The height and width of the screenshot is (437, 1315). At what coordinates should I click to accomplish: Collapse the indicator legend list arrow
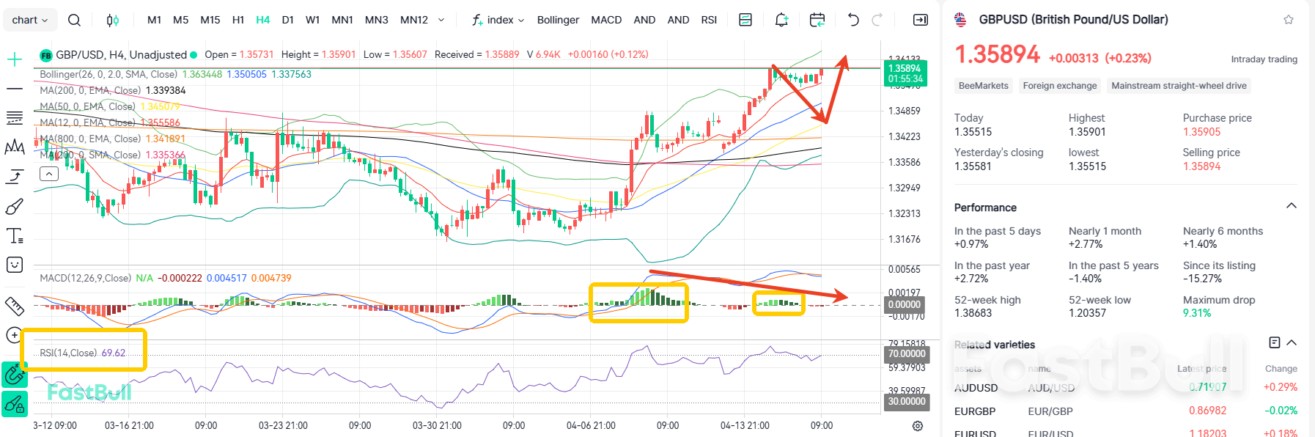pyautogui.click(x=49, y=174)
